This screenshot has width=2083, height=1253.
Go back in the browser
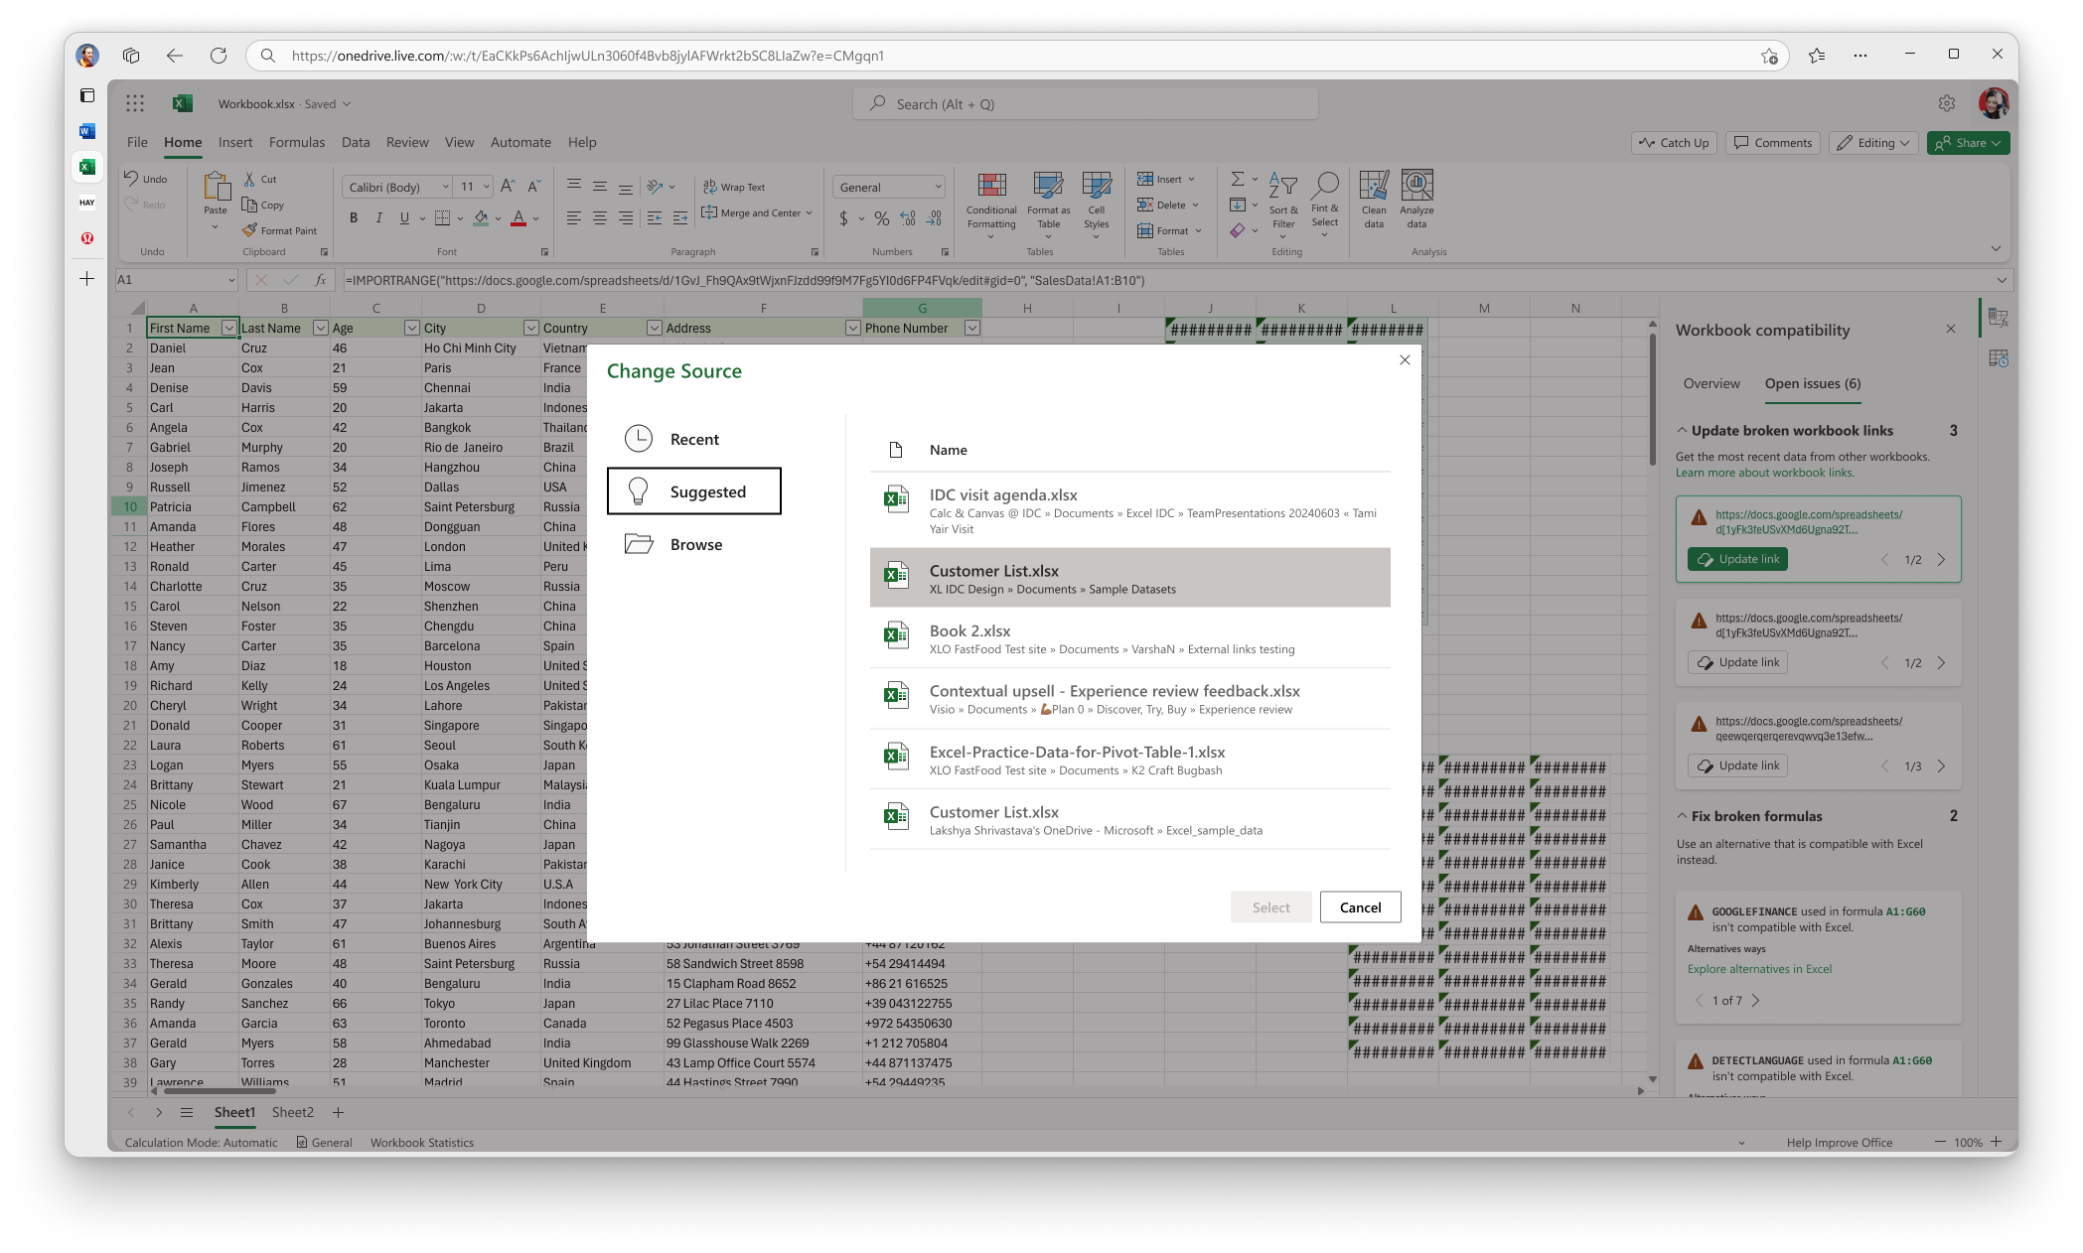[x=175, y=56]
